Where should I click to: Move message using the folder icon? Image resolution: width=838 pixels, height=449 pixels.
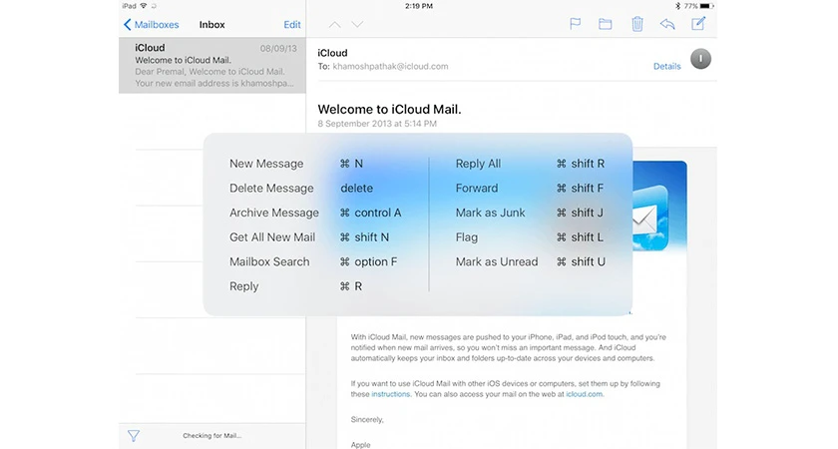(x=605, y=24)
